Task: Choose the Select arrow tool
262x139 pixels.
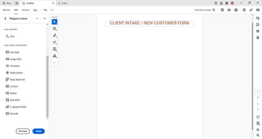Action: coord(54,22)
